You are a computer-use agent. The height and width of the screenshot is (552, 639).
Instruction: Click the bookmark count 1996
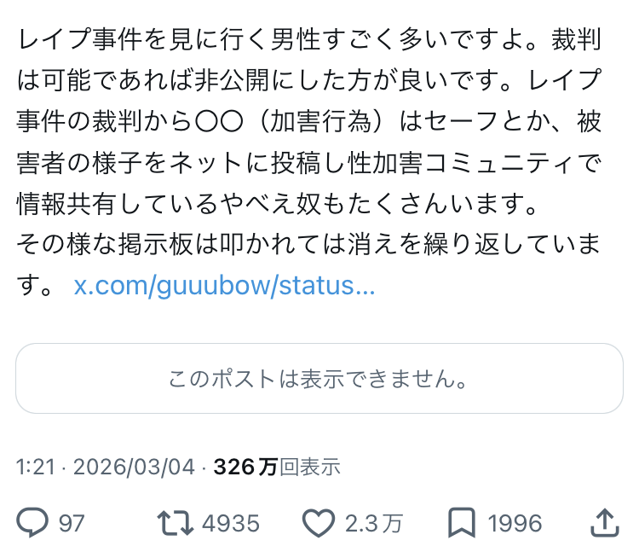click(514, 523)
